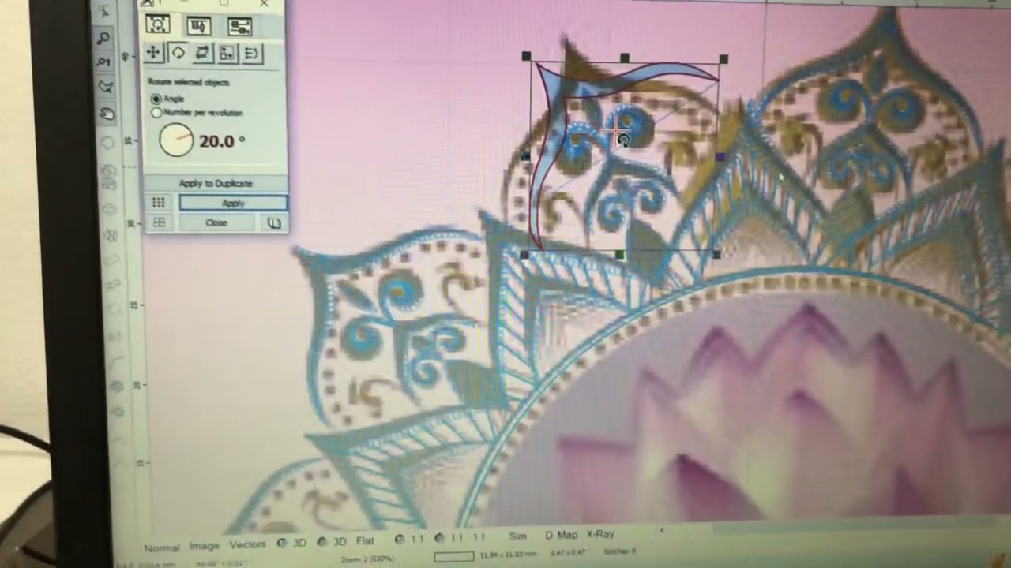The image size is (1011, 568).
Task: Choose the Angle radio option
Action: tap(156, 99)
